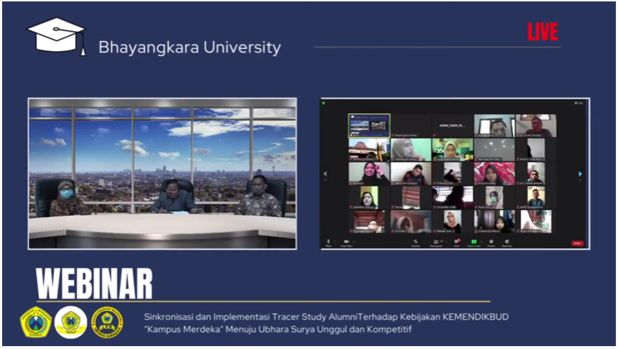Select the KBNU_DOO3_PL name-only participant tile
Image resolution: width=618 pixels, height=349 pixels.
[453, 126]
